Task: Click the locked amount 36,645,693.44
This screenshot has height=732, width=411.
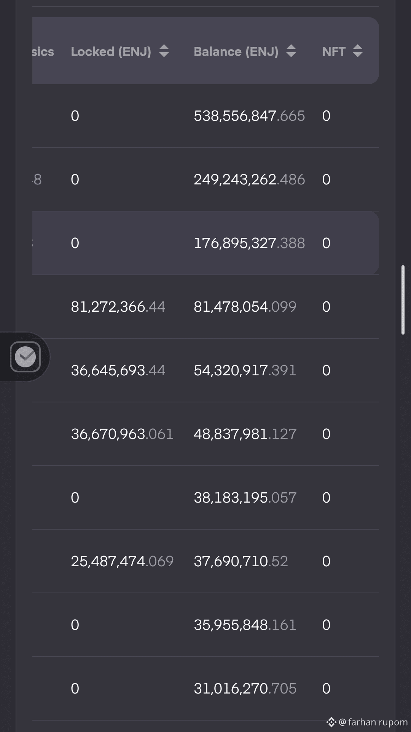Action: (118, 370)
